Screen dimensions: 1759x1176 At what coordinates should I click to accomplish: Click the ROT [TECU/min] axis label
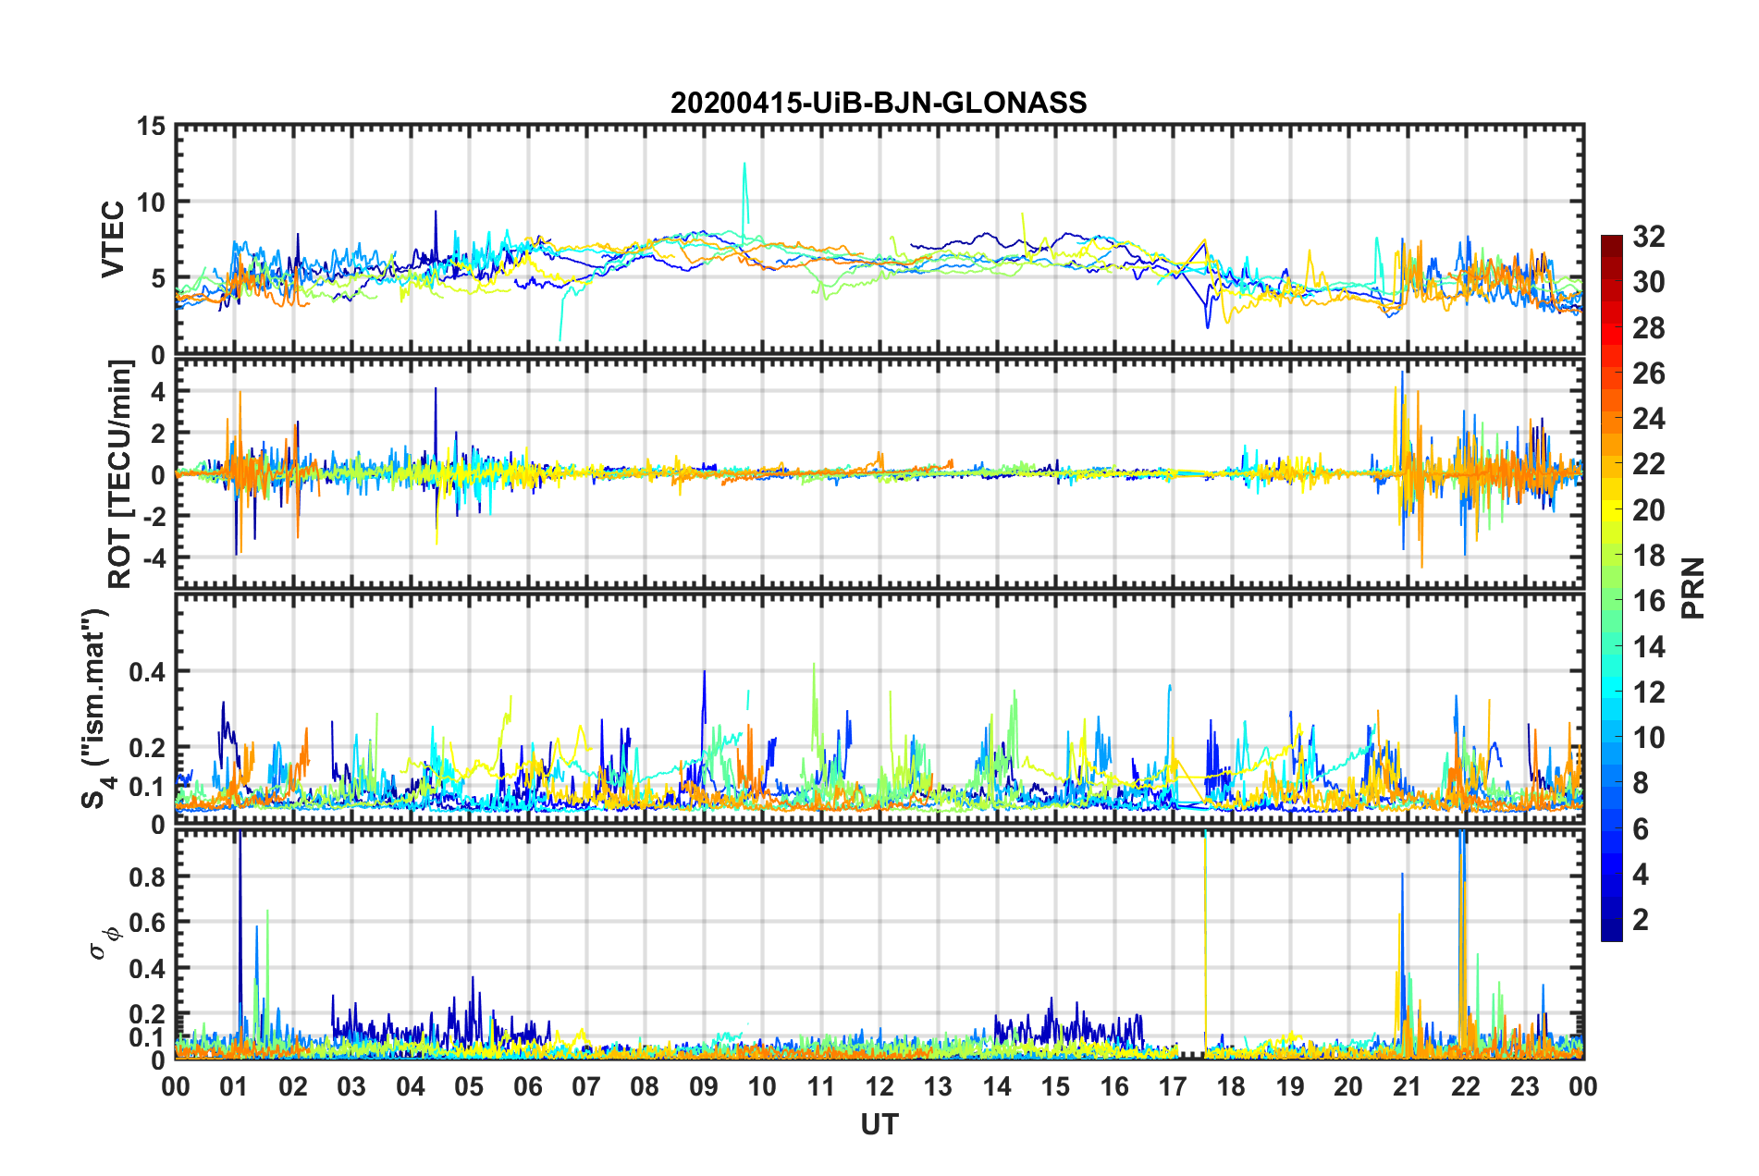[x=120, y=473]
